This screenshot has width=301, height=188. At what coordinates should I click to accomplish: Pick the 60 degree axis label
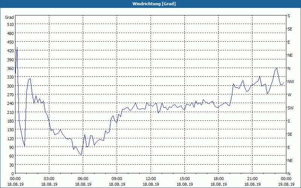pos(12,156)
